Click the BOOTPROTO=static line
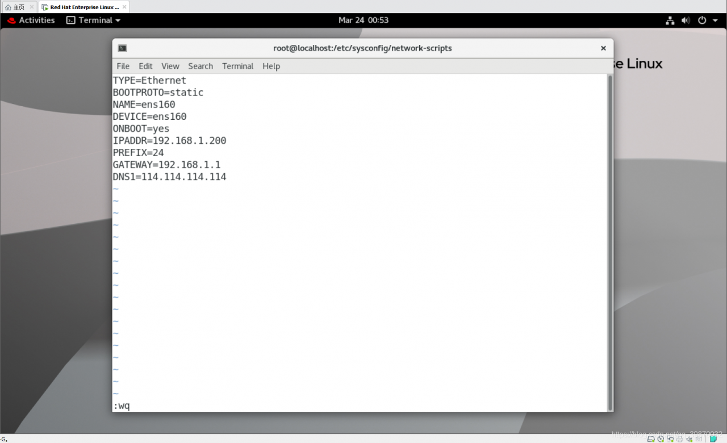 pos(158,93)
